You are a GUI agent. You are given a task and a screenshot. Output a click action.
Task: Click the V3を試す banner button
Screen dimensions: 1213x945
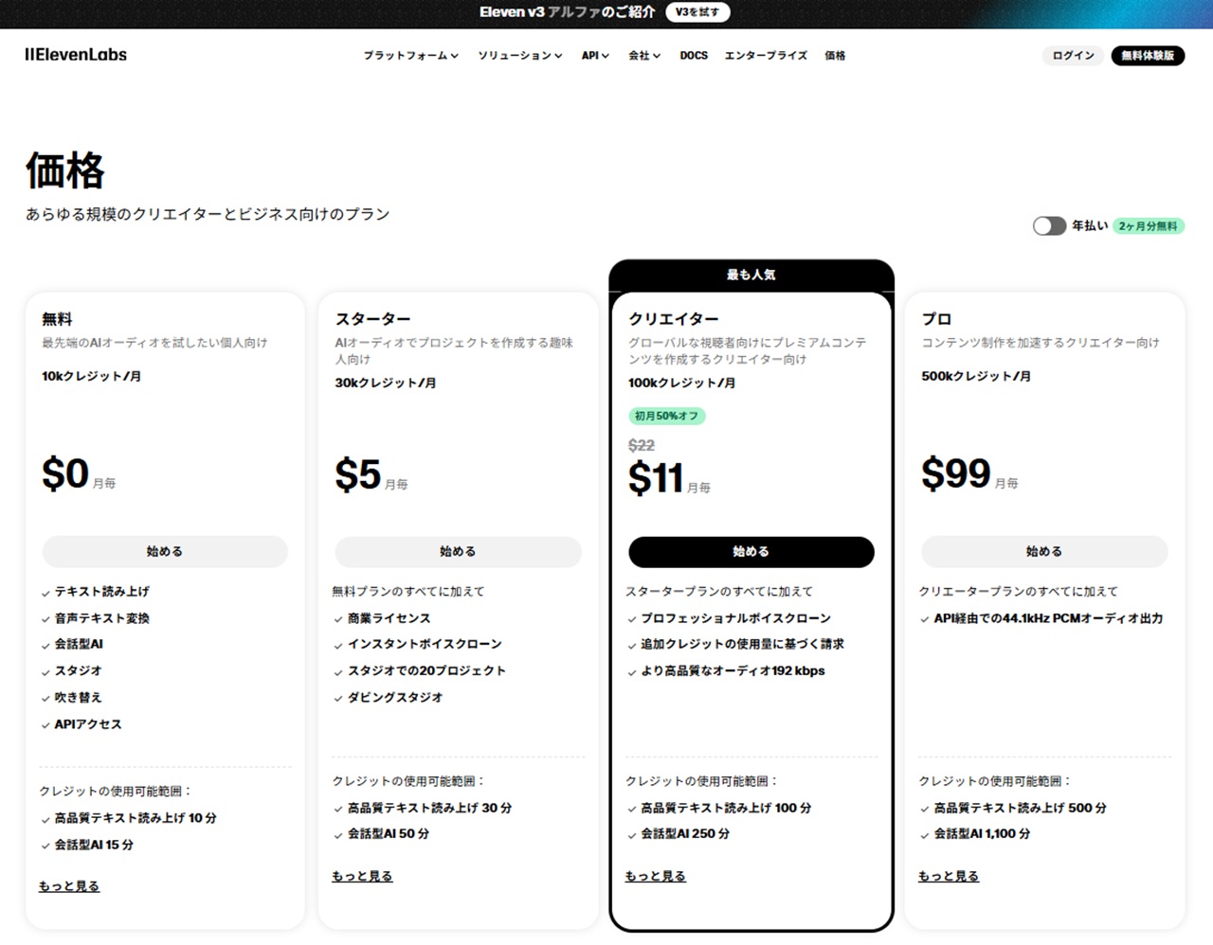pos(697,12)
